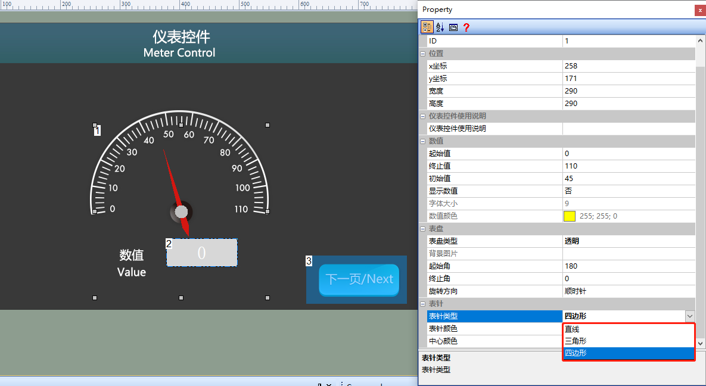Open the 表针类型 dropdown arrow
The width and height of the screenshot is (706, 386).
click(x=690, y=316)
